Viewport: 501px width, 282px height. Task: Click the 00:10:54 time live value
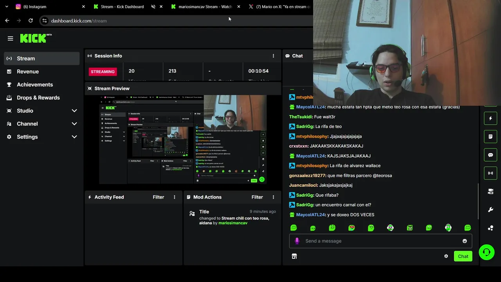point(258,71)
